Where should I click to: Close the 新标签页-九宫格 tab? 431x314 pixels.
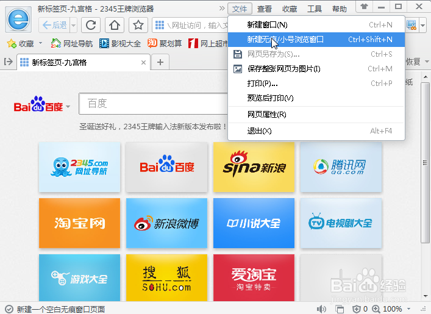(x=143, y=63)
